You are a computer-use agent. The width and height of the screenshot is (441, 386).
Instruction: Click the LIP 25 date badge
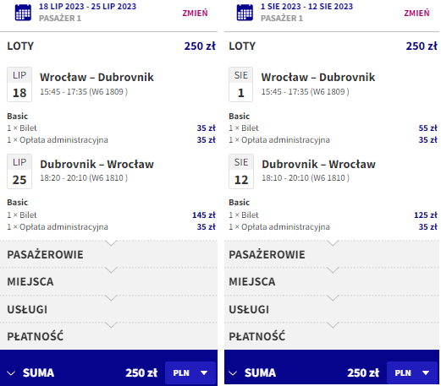[x=19, y=171]
